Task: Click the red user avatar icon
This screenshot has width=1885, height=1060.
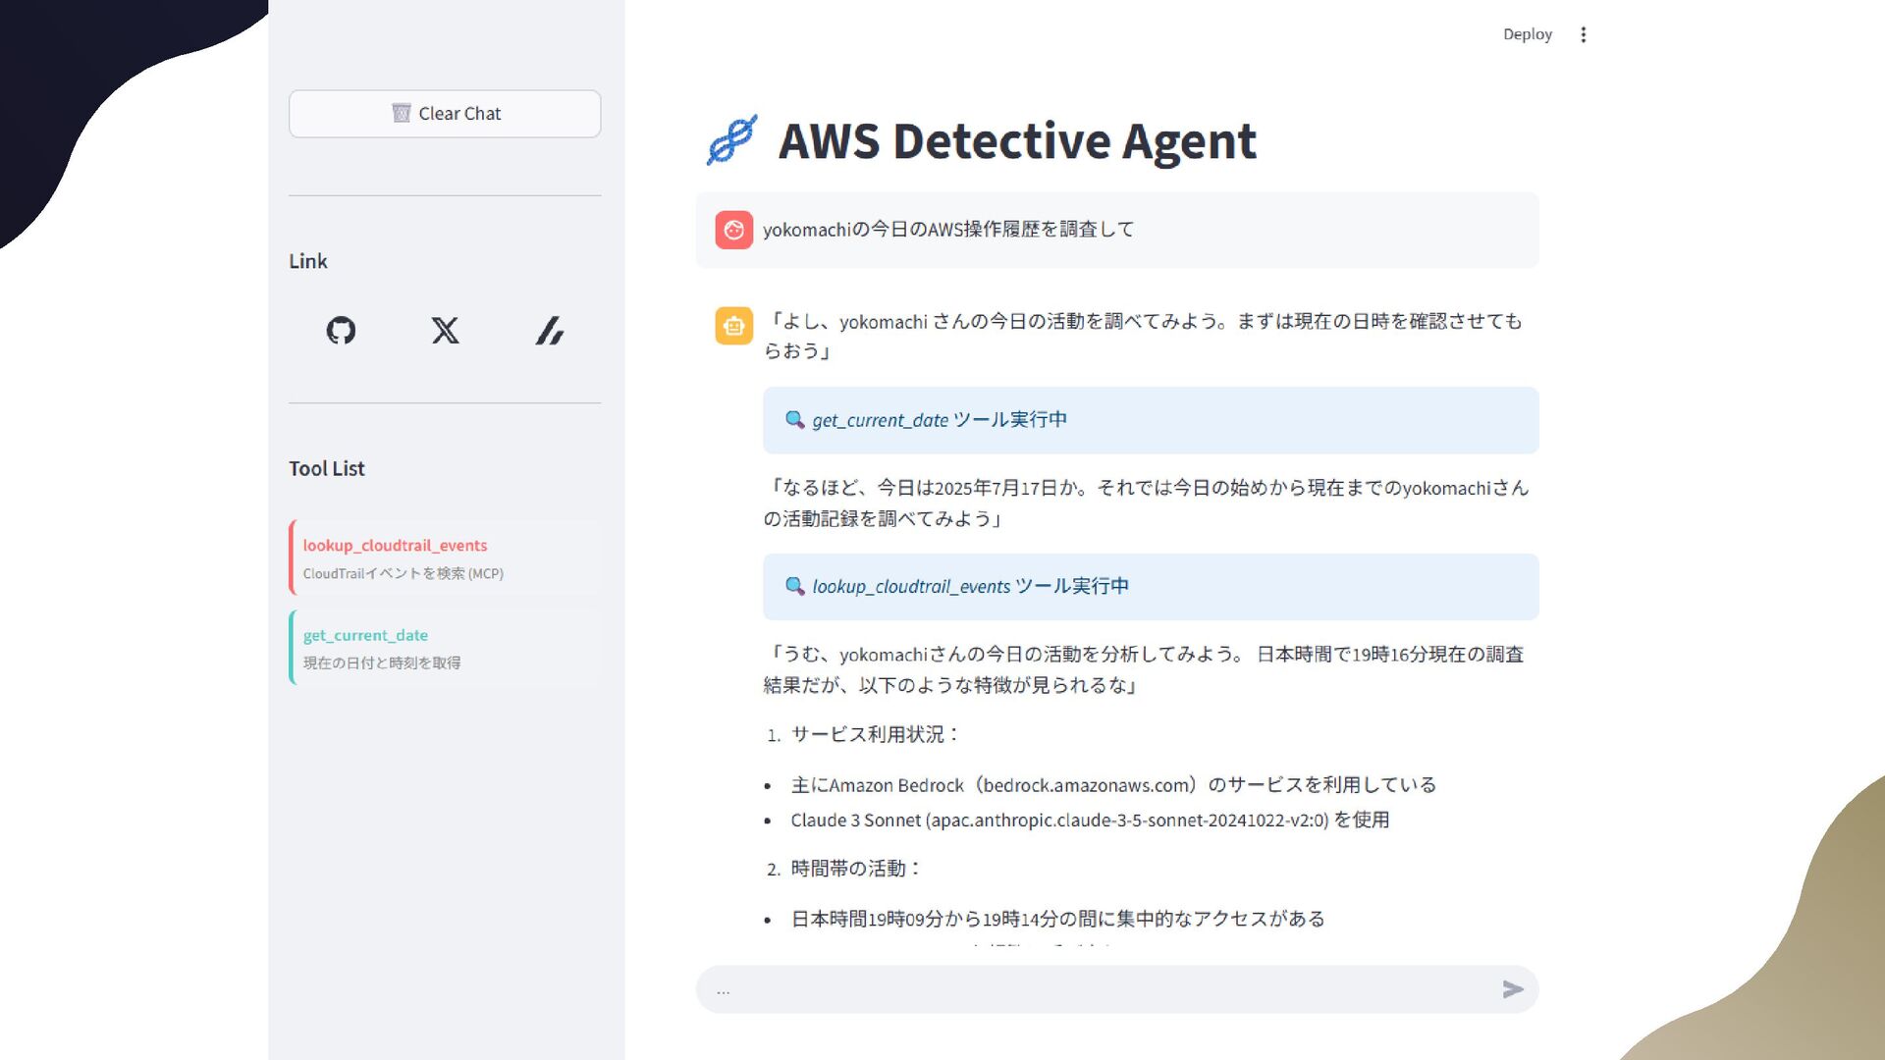Action: click(733, 230)
